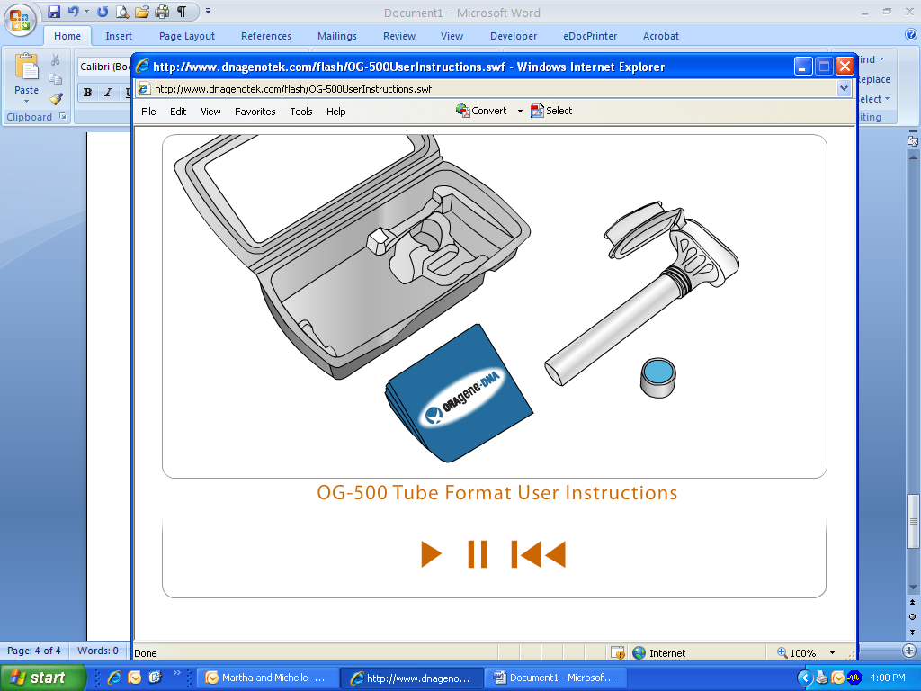Open the eDocPrinter ribbon tab
Screen dimensions: 921x691
tap(590, 36)
